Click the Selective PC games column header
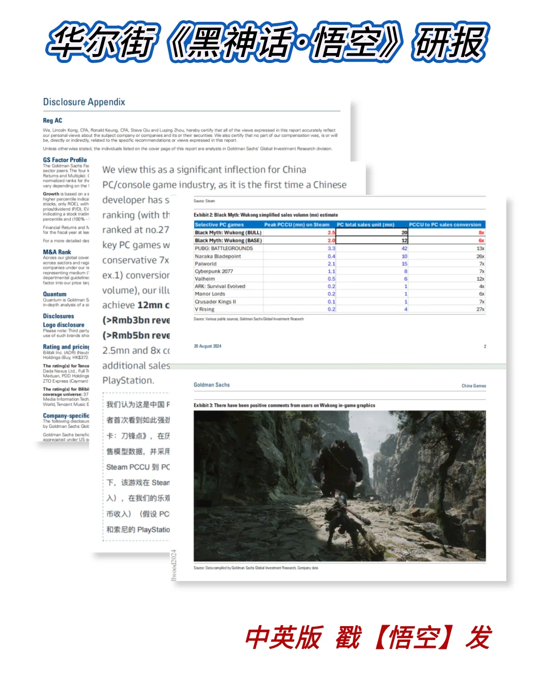The image size is (536, 699). point(219,225)
